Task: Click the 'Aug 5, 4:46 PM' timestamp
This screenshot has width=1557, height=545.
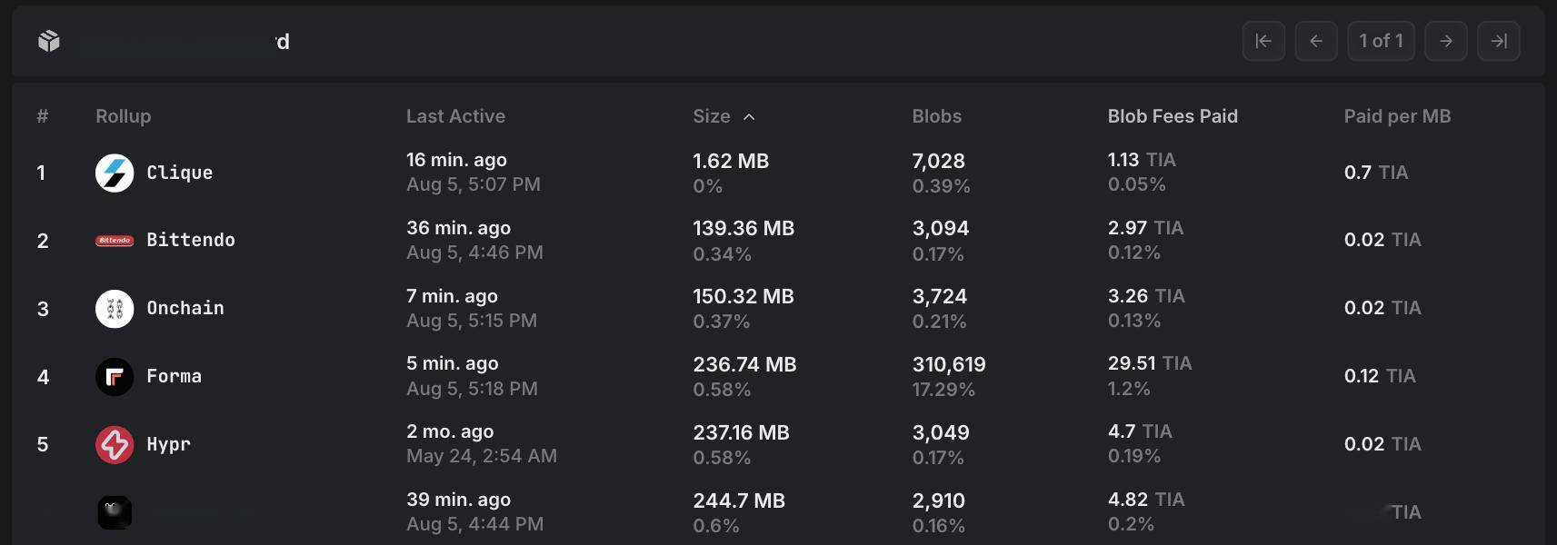Action: [x=474, y=253]
